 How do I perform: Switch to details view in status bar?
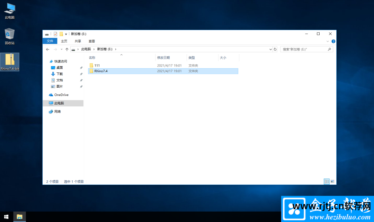point(327,181)
